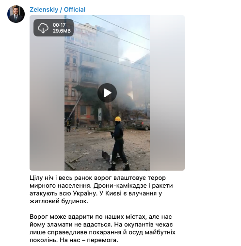The height and width of the screenshot is (246, 241).
Task: Click the parked car in the video preview
Action: [x=143, y=124]
